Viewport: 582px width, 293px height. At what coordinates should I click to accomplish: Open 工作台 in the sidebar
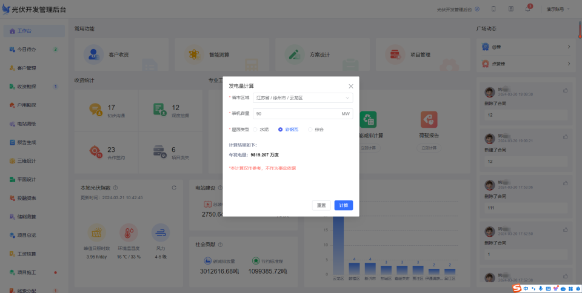[x=34, y=31]
